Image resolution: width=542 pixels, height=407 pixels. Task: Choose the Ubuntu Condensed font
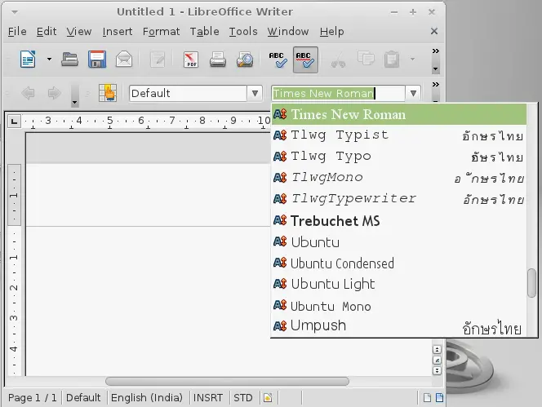(399, 263)
